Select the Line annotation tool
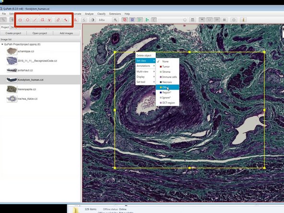284x213 pixels. [35, 20]
